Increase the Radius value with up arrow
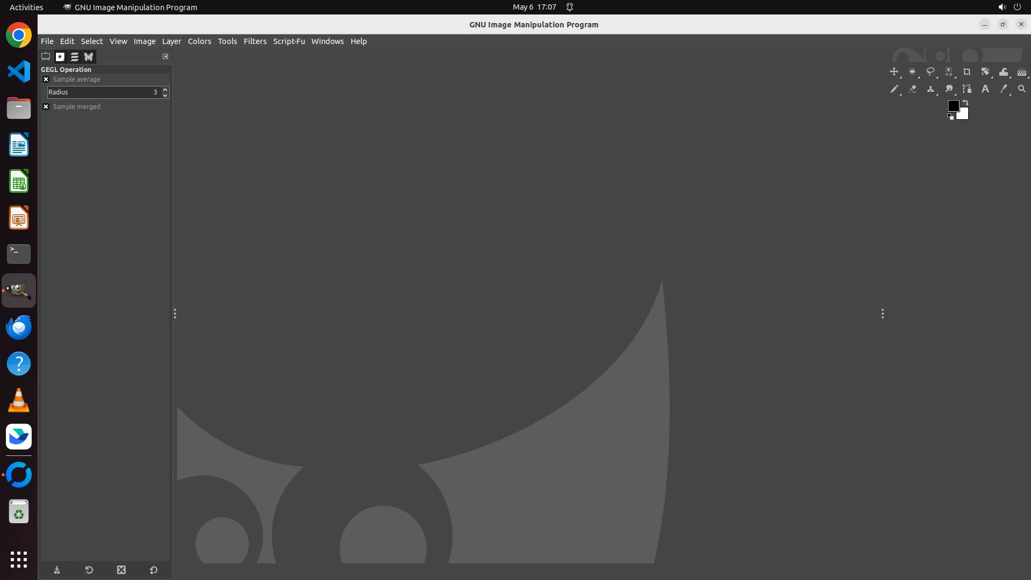 (165, 89)
